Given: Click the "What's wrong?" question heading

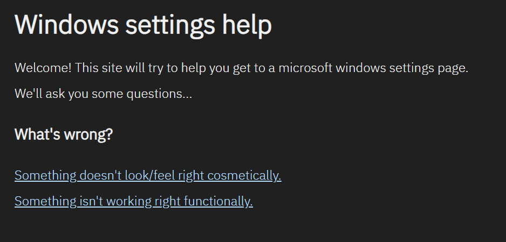Looking at the screenshot, I should tap(64, 134).
